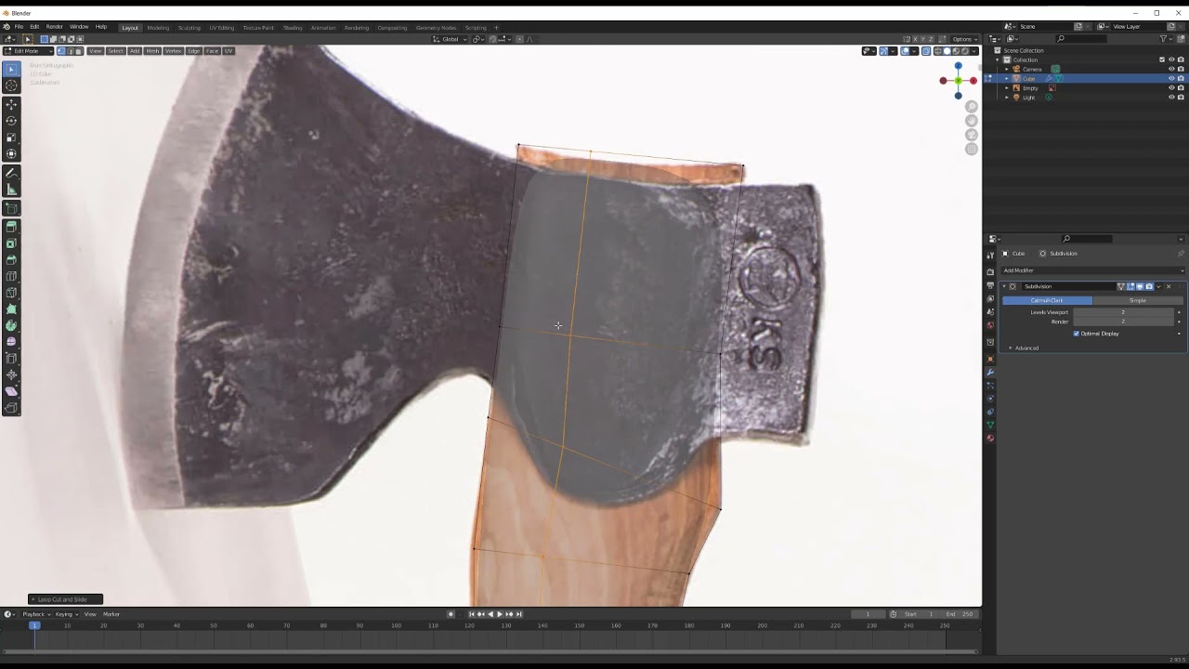The width and height of the screenshot is (1189, 669).
Task: Select the Loop Cut tool
Action: (11, 276)
